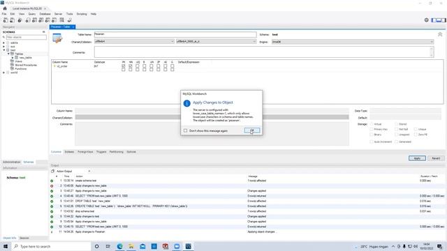Reconnect to DBMS toolbar icon
447x251 pixels.
coord(69,20)
